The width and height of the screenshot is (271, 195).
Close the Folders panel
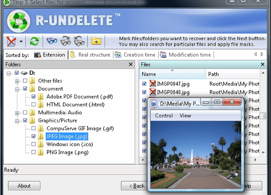(x=131, y=64)
